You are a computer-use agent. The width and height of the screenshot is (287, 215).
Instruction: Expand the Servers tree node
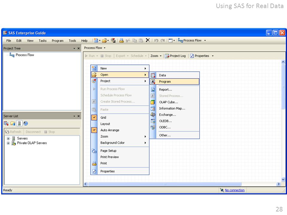tap(8, 138)
